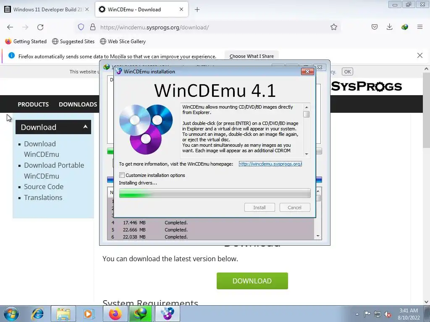Switch to WinCDEmu installer in the taskbar
The height and width of the screenshot is (322, 430).
[x=168, y=314]
